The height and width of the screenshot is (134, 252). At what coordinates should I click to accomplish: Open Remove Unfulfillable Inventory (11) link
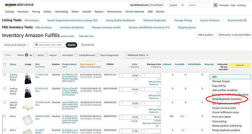point(149,27)
